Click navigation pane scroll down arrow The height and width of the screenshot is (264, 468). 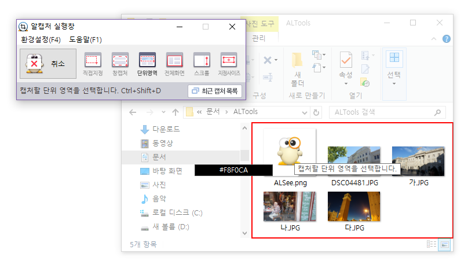tap(245, 233)
